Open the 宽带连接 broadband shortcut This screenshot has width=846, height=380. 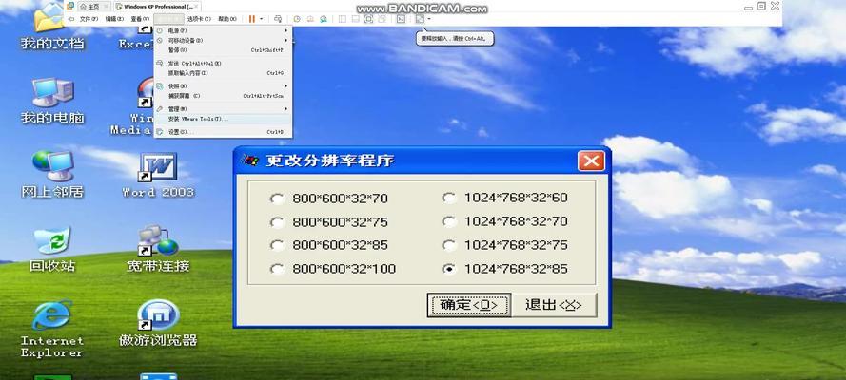158,249
